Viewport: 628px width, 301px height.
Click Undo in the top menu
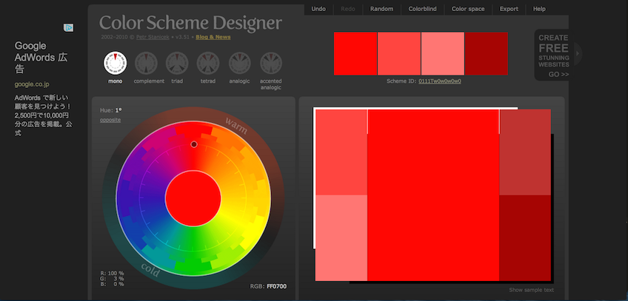[x=318, y=9]
